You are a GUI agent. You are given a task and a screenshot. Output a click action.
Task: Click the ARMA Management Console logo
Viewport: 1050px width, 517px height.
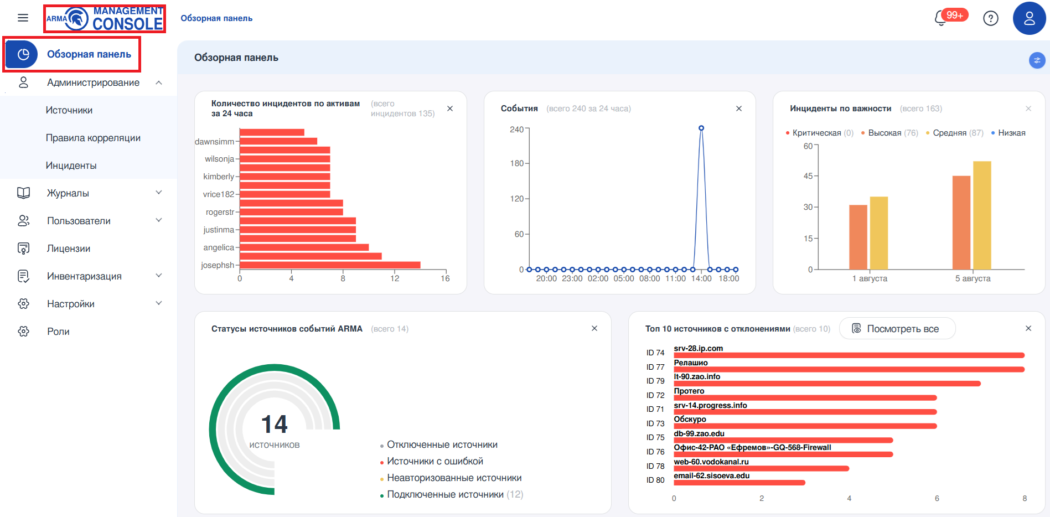tap(105, 19)
